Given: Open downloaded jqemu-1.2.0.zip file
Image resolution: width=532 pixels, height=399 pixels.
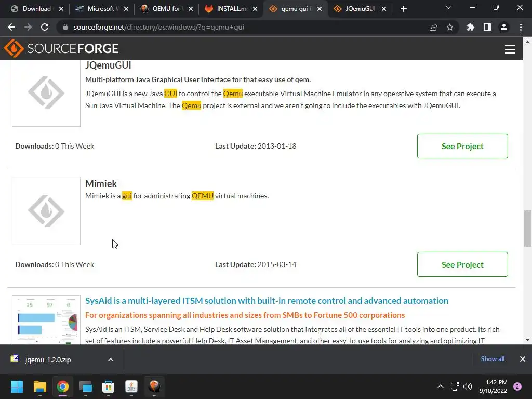Looking at the screenshot, I should click(47, 360).
